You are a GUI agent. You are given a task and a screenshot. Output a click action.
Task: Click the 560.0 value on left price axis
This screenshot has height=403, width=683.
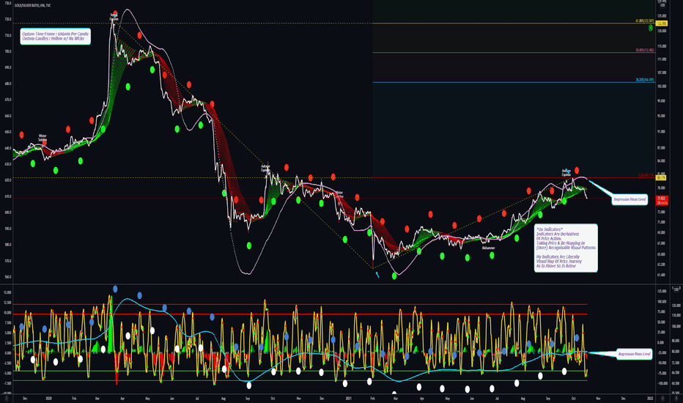(x=8, y=277)
